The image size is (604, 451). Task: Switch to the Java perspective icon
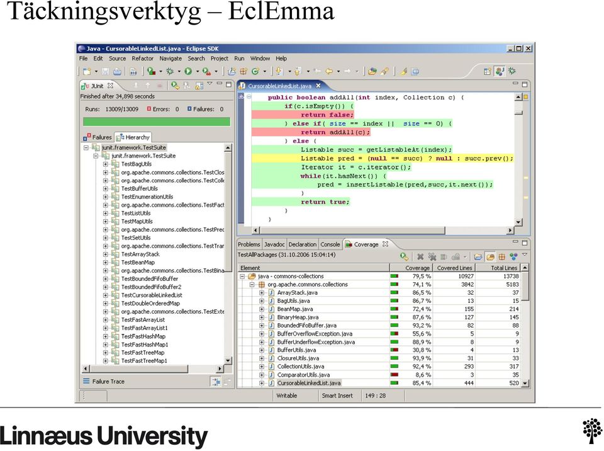(x=500, y=71)
